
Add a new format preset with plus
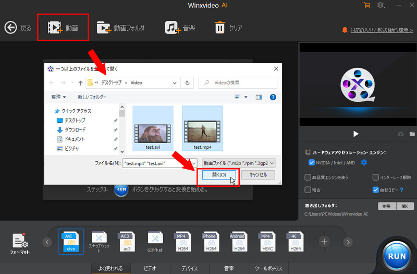pos(324,242)
